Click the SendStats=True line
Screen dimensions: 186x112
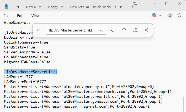(20, 47)
